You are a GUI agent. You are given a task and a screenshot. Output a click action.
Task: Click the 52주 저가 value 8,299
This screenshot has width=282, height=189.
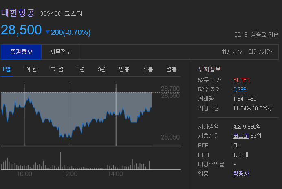point(240,89)
